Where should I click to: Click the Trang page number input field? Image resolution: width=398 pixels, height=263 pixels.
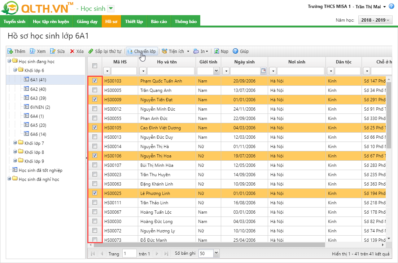click(129, 253)
